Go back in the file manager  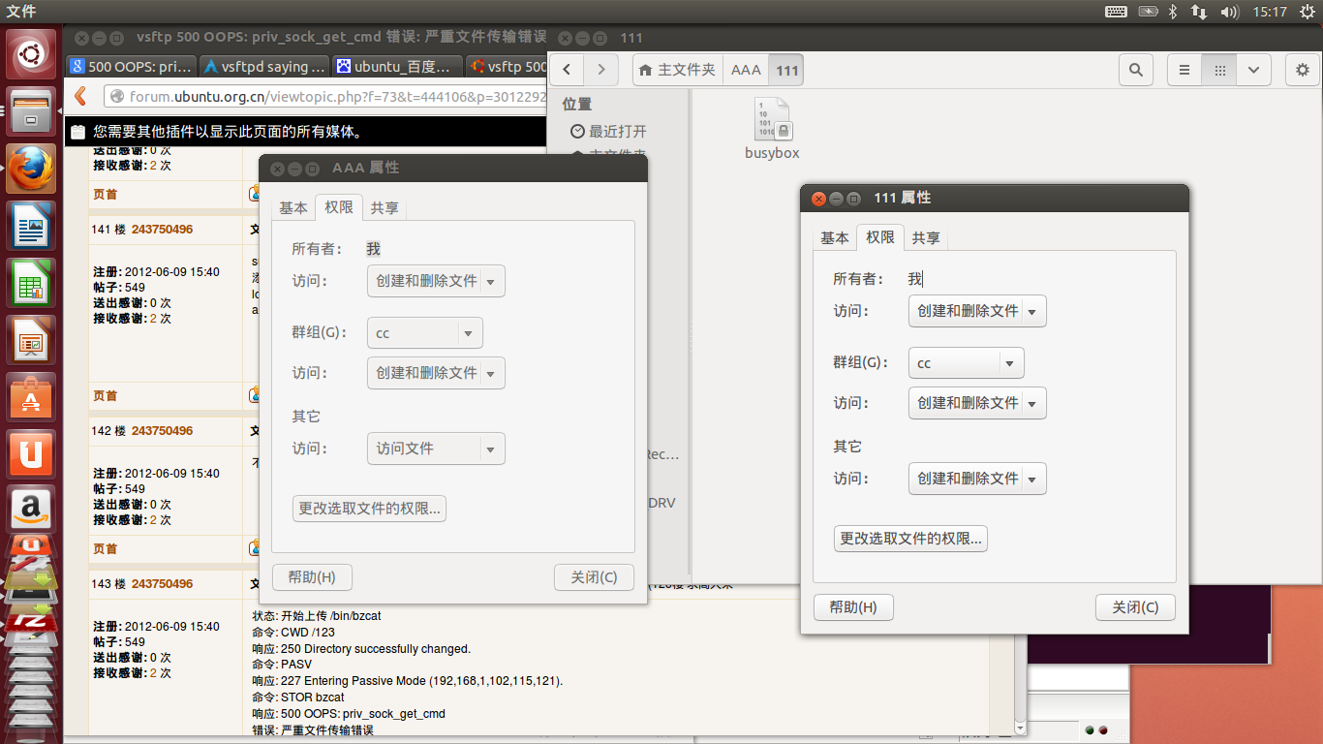(x=568, y=70)
